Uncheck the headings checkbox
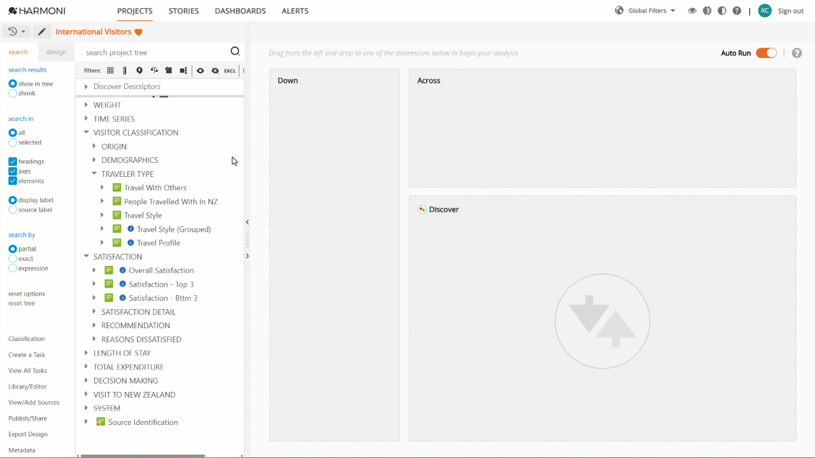 pyautogui.click(x=13, y=162)
